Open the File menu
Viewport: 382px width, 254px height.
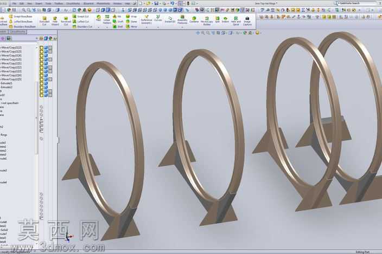[x=14, y=4]
